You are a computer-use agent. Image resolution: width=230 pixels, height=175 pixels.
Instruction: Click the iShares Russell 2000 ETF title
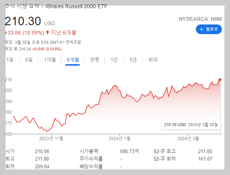(x=76, y=6)
